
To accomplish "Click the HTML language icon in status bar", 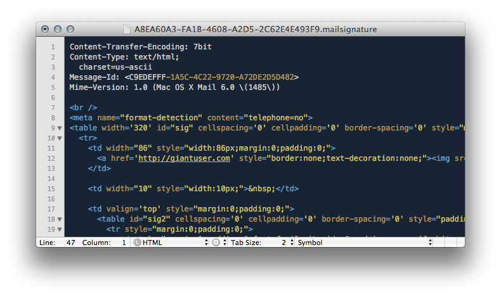I will (137, 243).
